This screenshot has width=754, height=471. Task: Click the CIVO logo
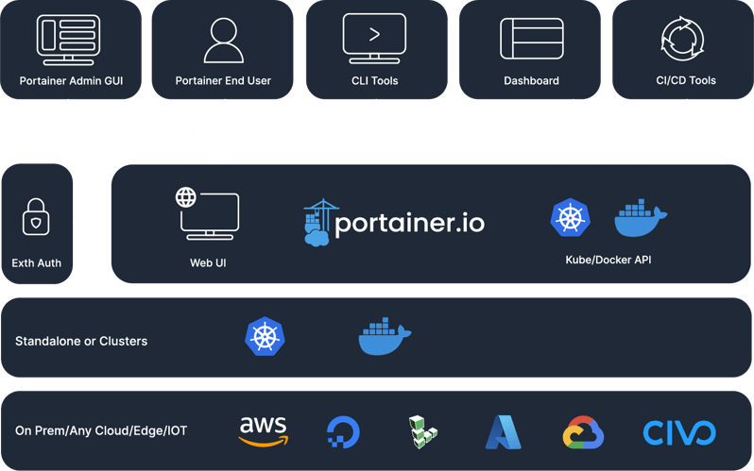pyautogui.click(x=679, y=432)
